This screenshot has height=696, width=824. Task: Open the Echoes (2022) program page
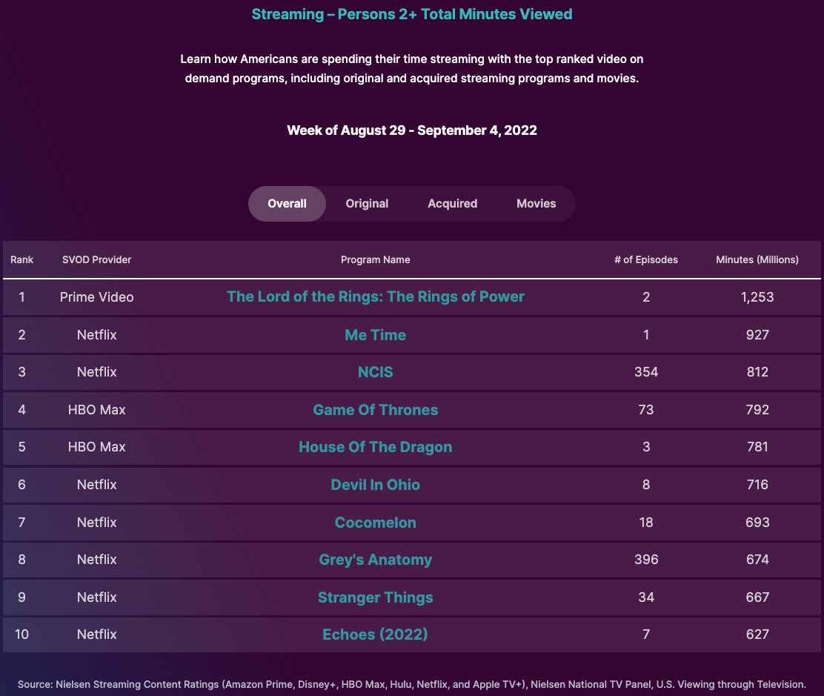click(x=375, y=634)
